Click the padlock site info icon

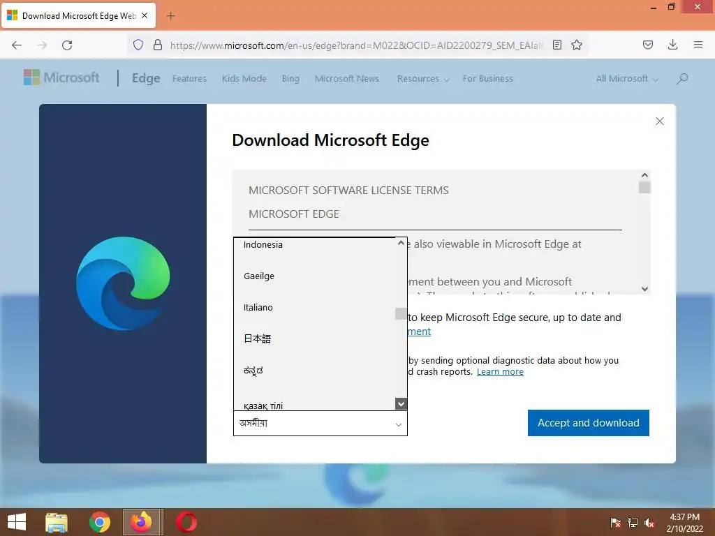click(x=158, y=45)
